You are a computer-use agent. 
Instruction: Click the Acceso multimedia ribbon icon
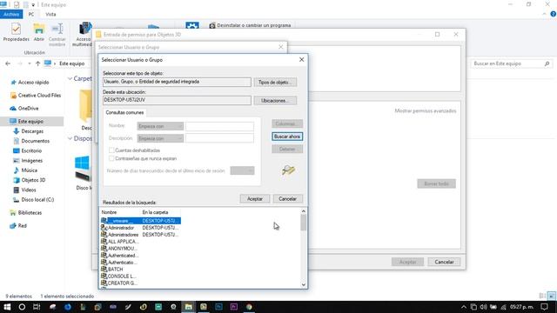tap(84, 35)
